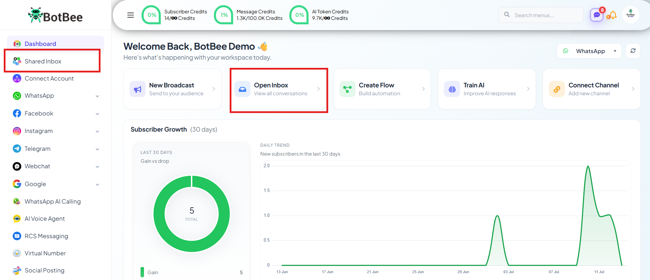
Task: Open the notification bell icon
Action: point(613,15)
